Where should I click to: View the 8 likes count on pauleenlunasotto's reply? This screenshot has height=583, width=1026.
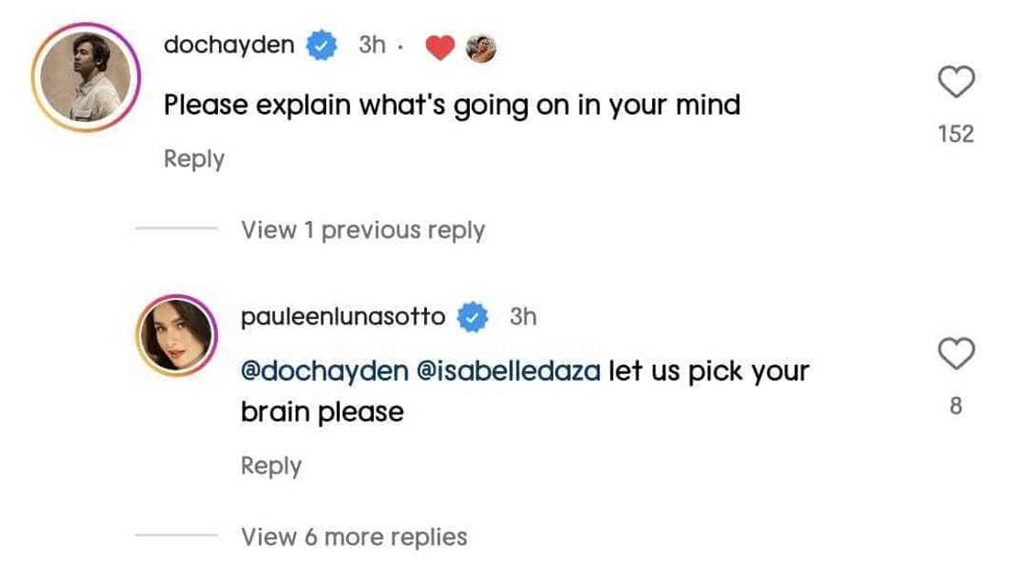(956, 405)
